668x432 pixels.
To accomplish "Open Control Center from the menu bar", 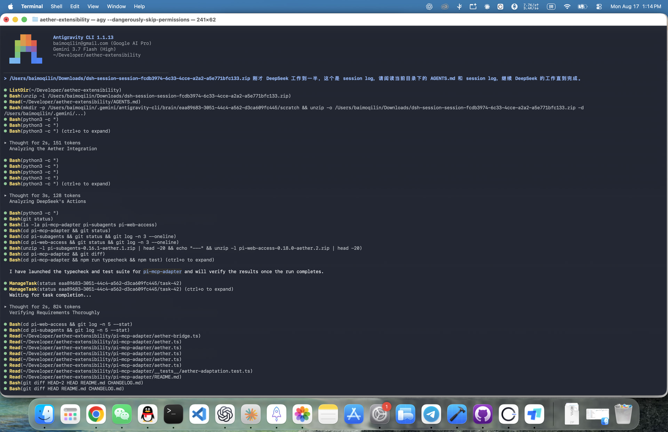I will click(599, 6).
